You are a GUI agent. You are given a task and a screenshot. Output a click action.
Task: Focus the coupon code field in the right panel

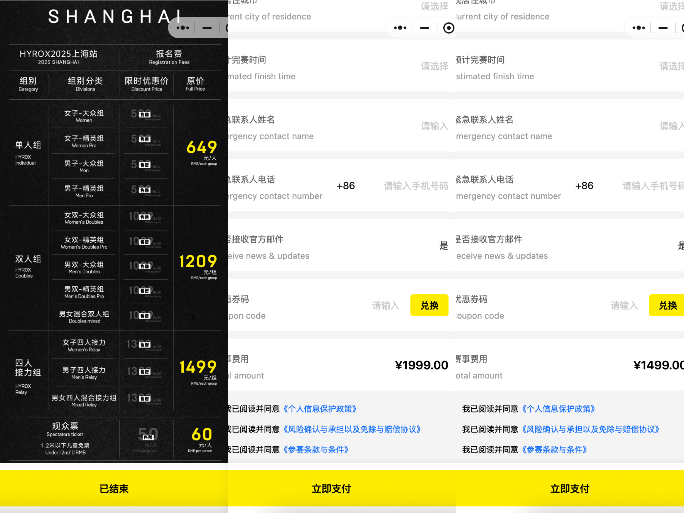tap(624, 305)
